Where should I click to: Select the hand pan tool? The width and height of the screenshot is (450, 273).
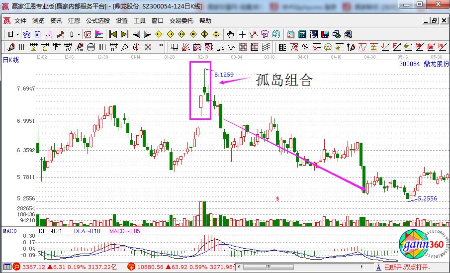230,34
